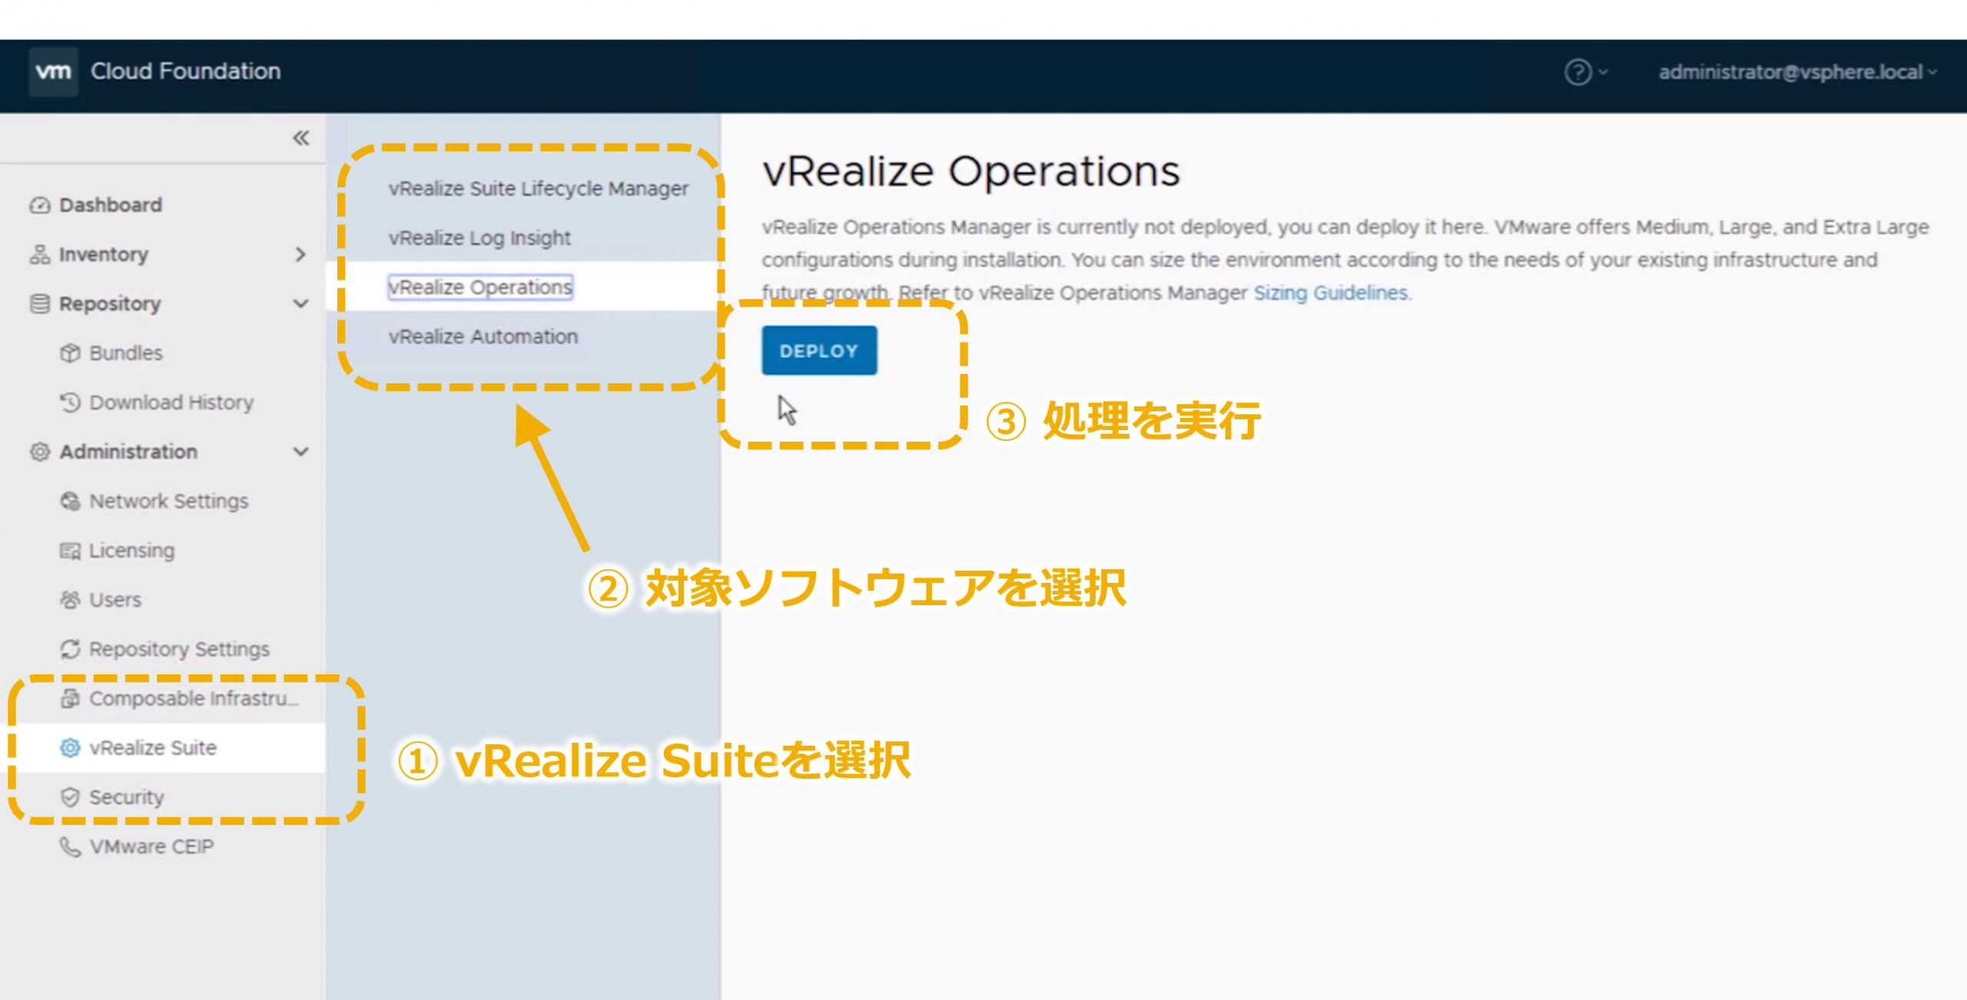Click the VMware vm logo

click(53, 71)
